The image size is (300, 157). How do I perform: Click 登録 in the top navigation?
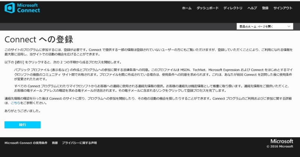pos(265,8)
